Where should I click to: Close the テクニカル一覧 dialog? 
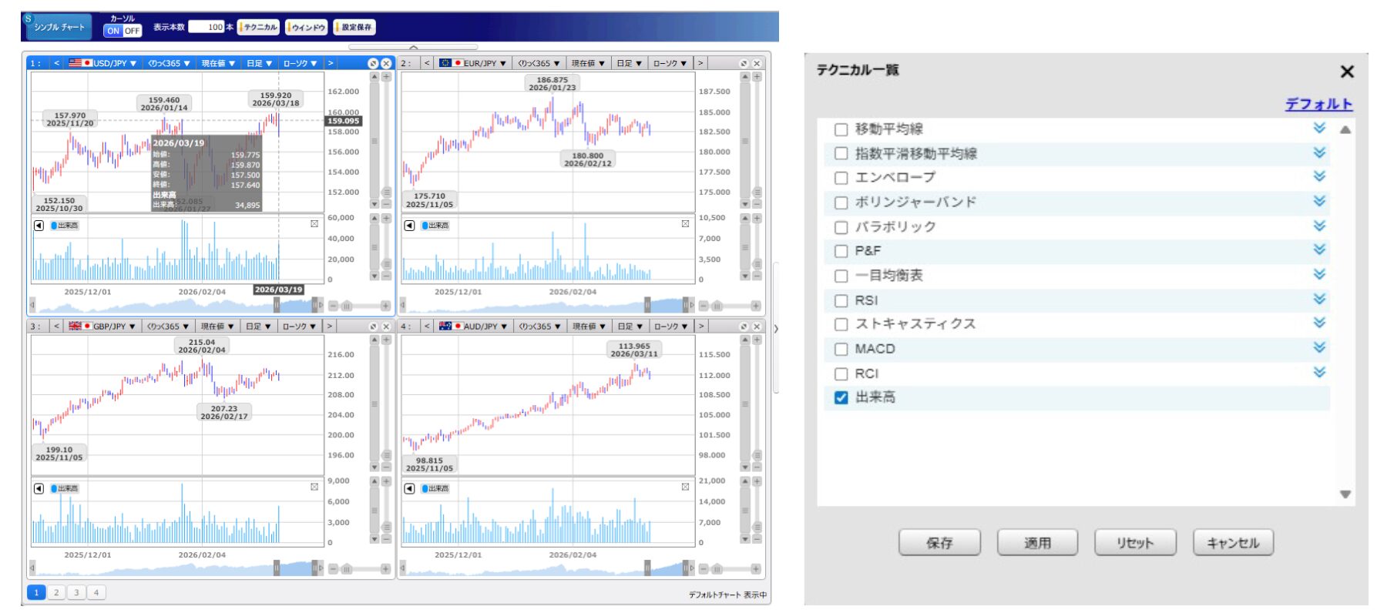[1347, 72]
